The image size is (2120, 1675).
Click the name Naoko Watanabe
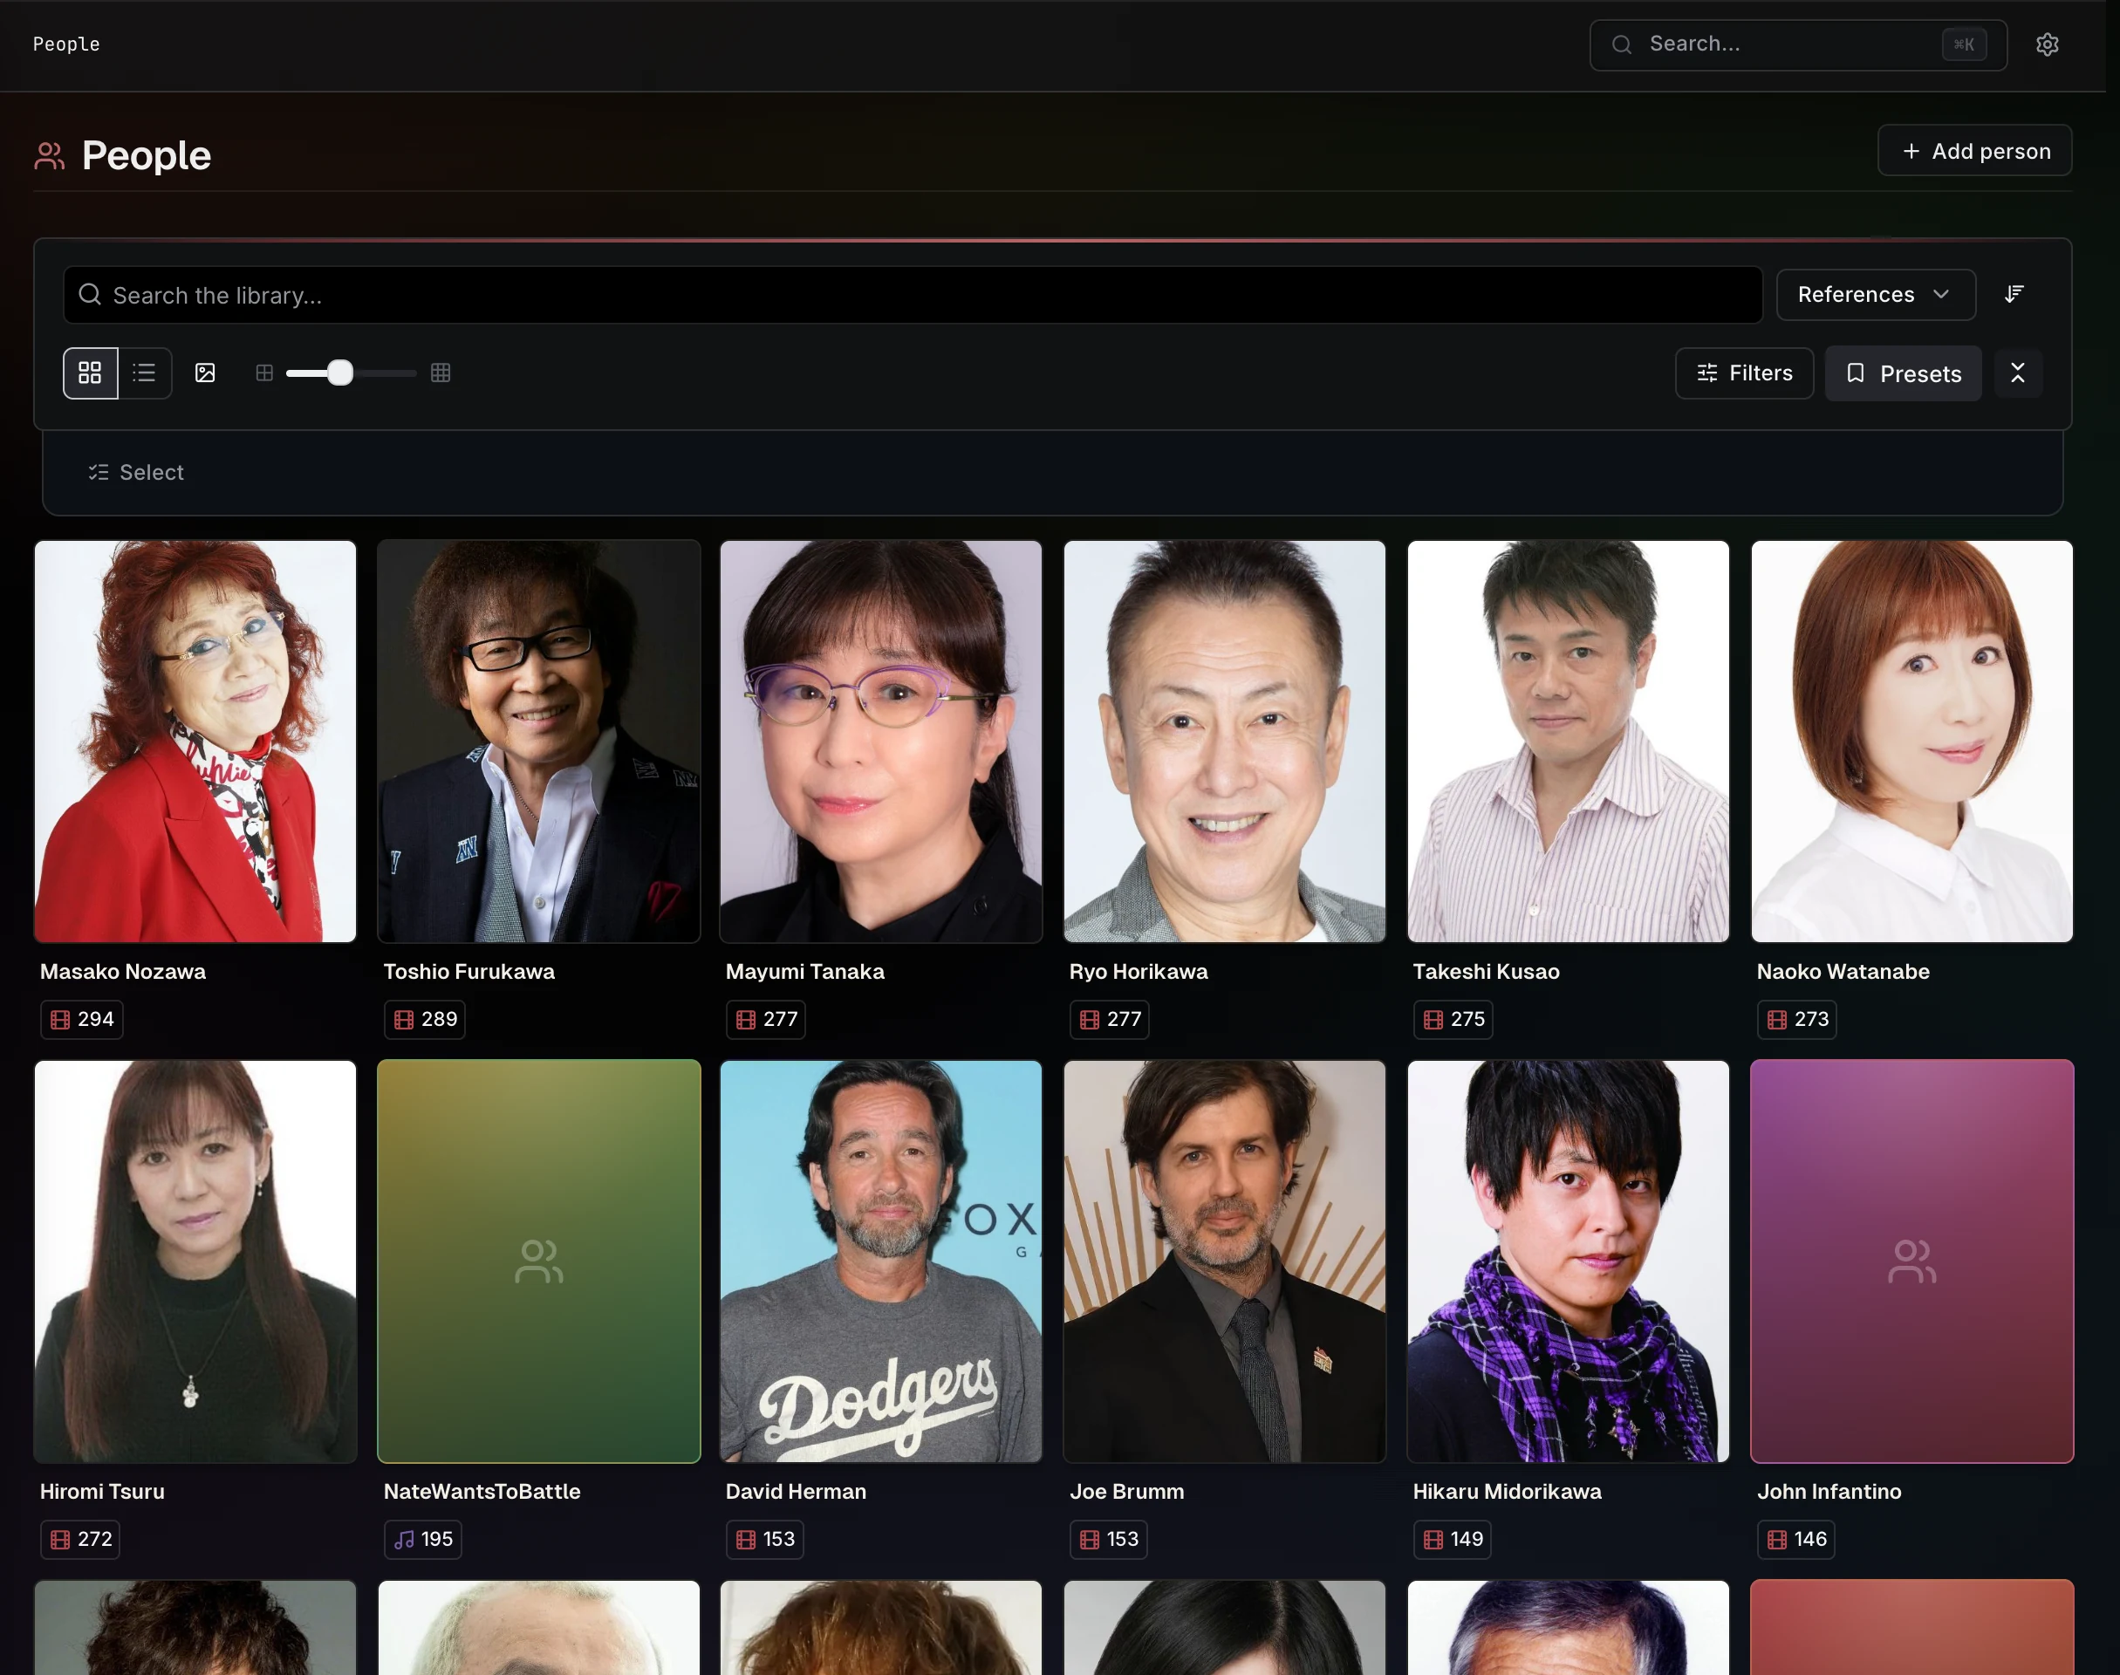click(x=1843, y=971)
